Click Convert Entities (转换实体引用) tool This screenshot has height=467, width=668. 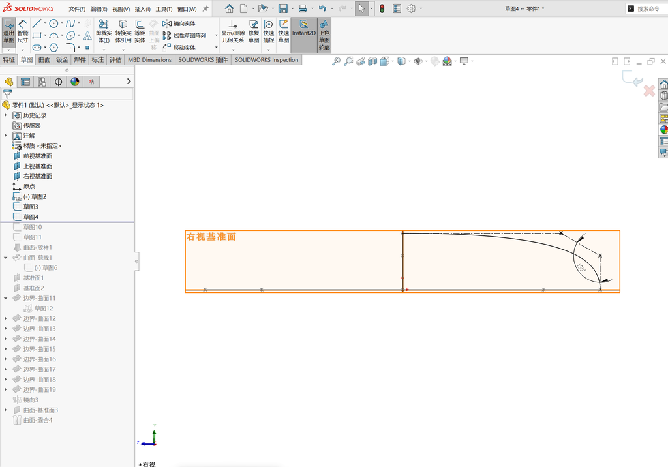[123, 31]
